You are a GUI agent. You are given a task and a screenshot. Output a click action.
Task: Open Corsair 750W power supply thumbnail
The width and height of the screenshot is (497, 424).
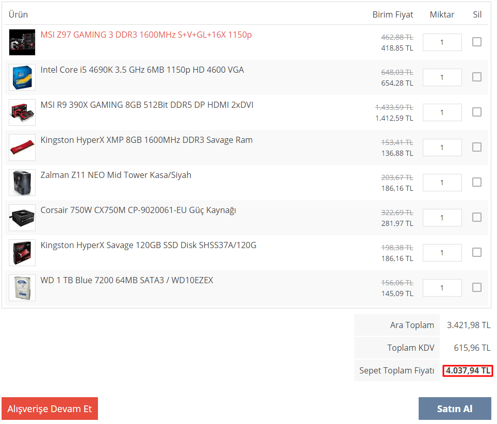coord(22,218)
